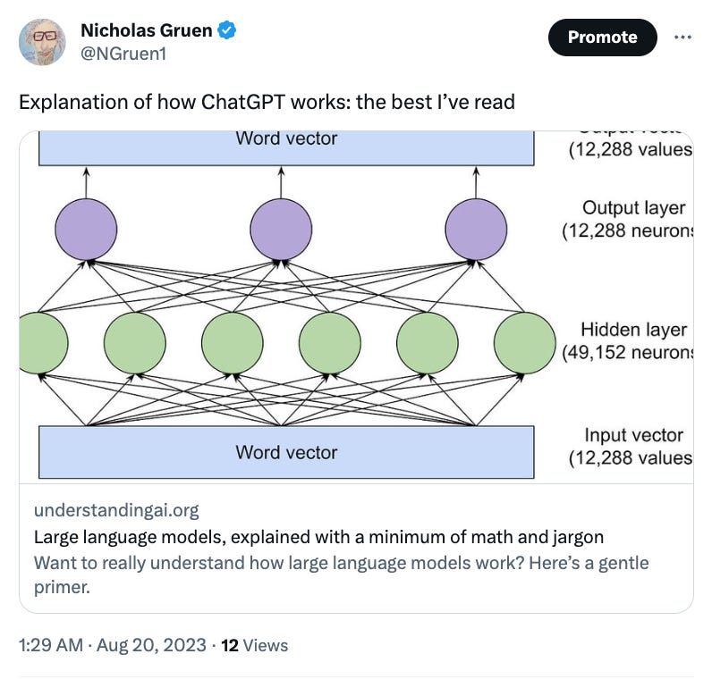Click the 12 Views count

pyautogui.click(x=254, y=645)
